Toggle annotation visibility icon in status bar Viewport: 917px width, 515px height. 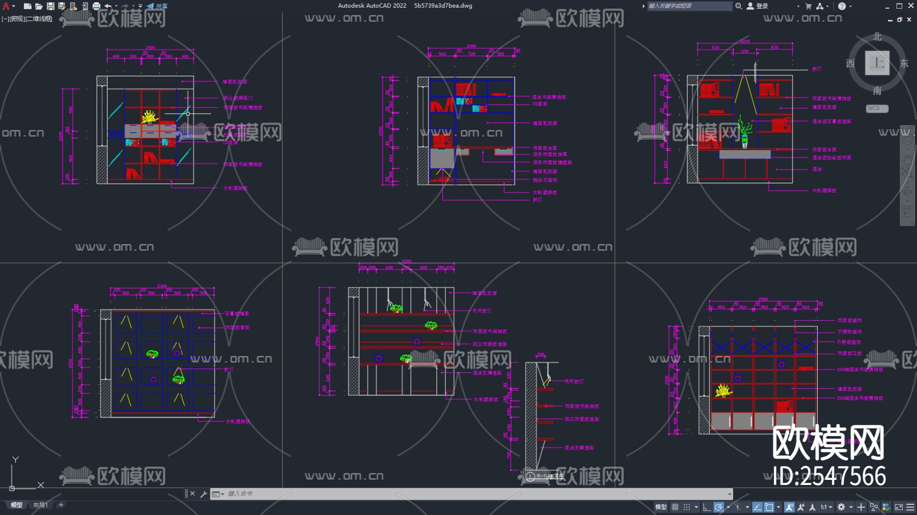click(x=790, y=507)
